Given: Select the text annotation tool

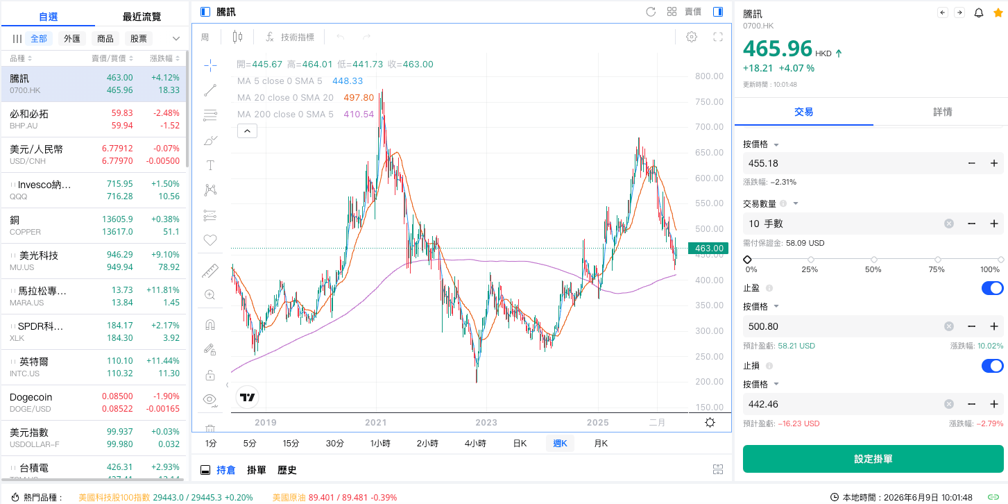Looking at the screenshot, I should tap(210, 165).
